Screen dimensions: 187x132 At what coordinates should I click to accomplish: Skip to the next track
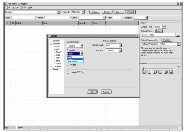click(x=166, y=72)
